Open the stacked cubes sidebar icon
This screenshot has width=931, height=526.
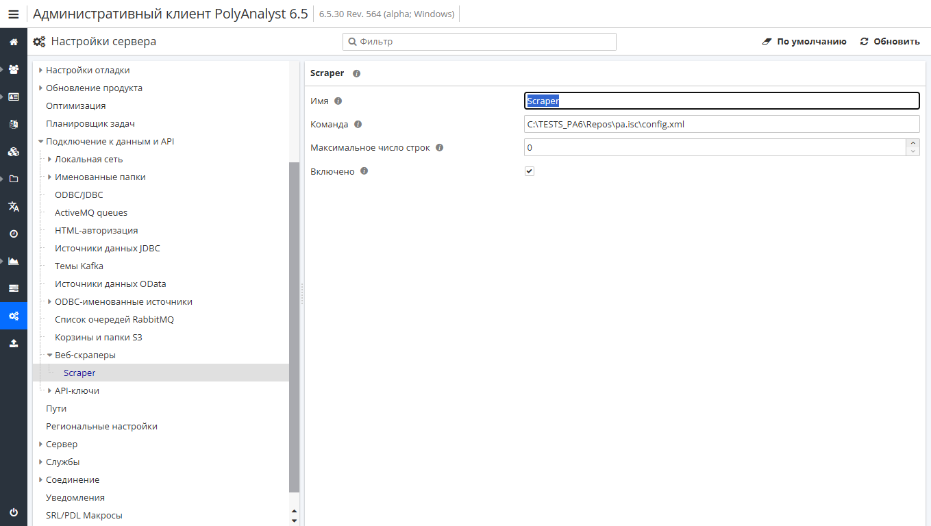click(x=14, y=151)
